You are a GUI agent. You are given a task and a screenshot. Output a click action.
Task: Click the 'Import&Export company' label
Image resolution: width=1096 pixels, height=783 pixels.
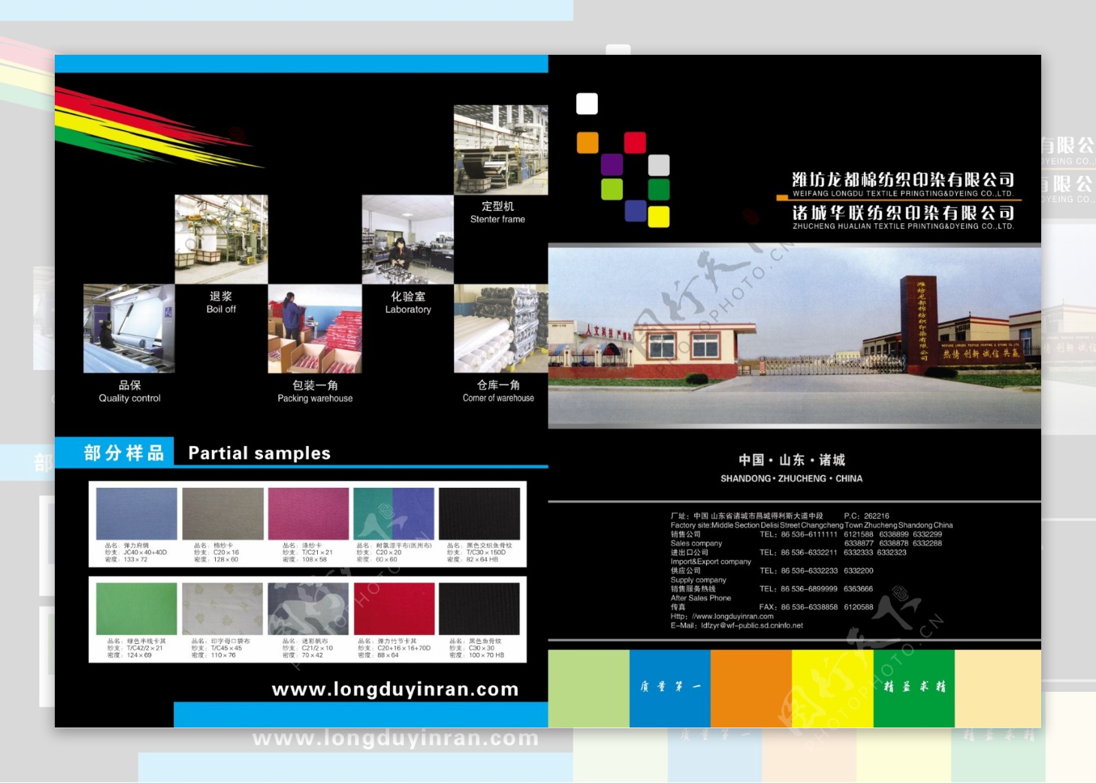pyautogui.click(x=710, y=562)
